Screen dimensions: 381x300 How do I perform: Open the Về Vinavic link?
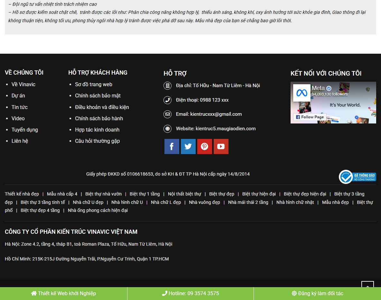pos(23,84)
